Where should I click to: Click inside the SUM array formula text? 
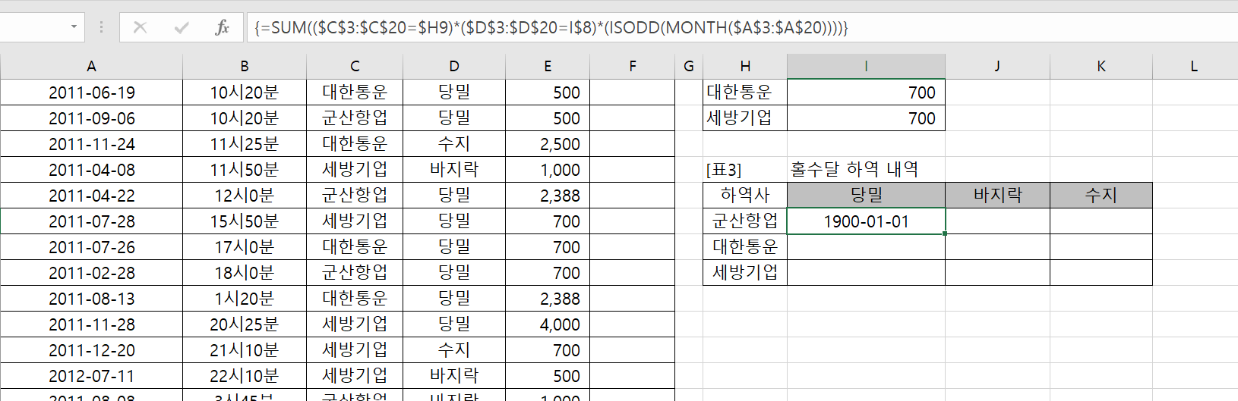551,28
